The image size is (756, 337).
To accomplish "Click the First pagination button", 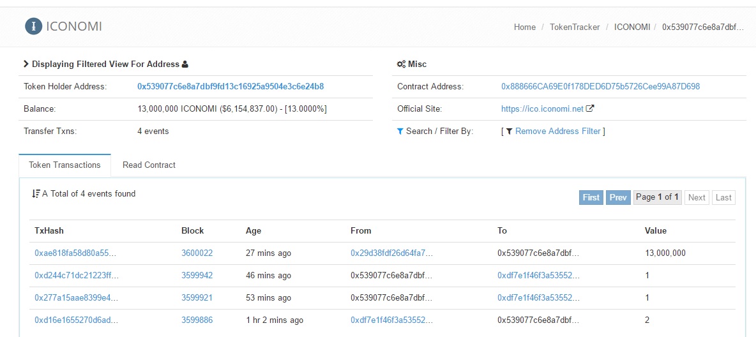I will pos(591,197).
